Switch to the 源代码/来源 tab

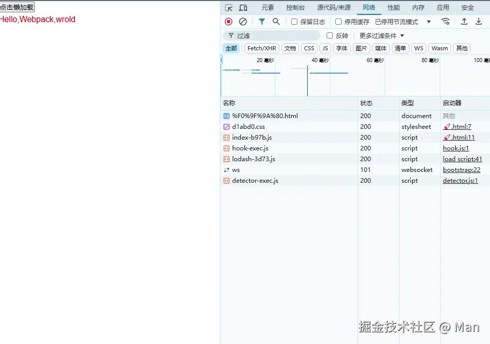point(334,8)
